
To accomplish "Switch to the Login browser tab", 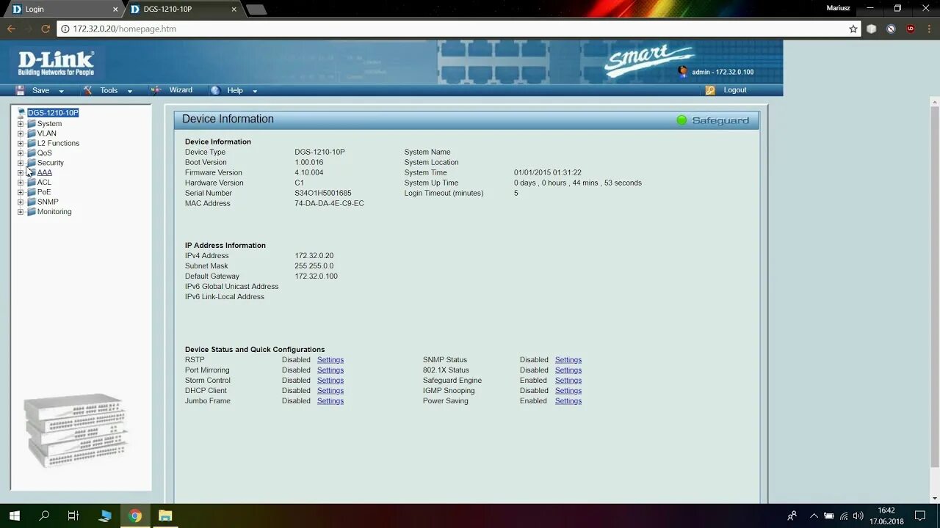I will [x=65, y=9].
